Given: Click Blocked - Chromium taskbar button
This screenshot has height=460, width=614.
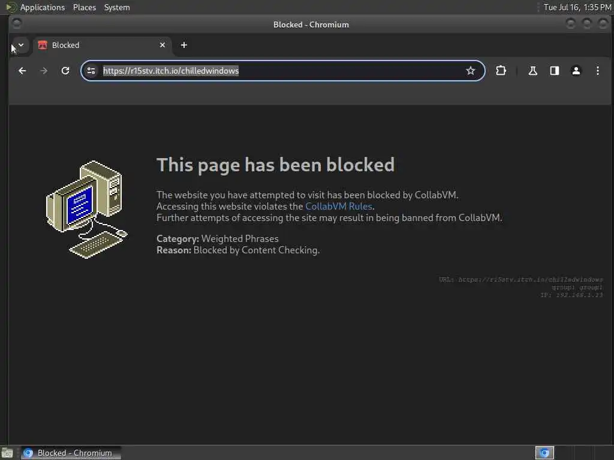Looking at the screenshot, I should pos(71,453).
